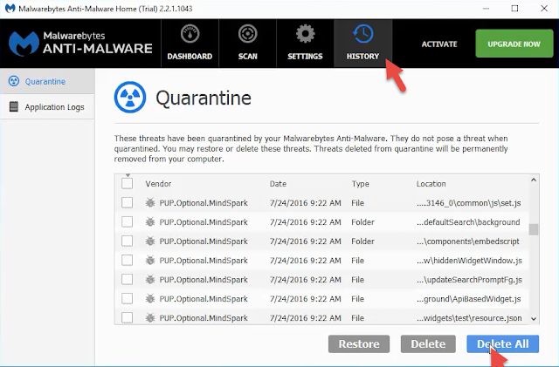This screenshot has width=559, height=367.
Task: Click the date cell of the resource.json row
Action: 305,318
